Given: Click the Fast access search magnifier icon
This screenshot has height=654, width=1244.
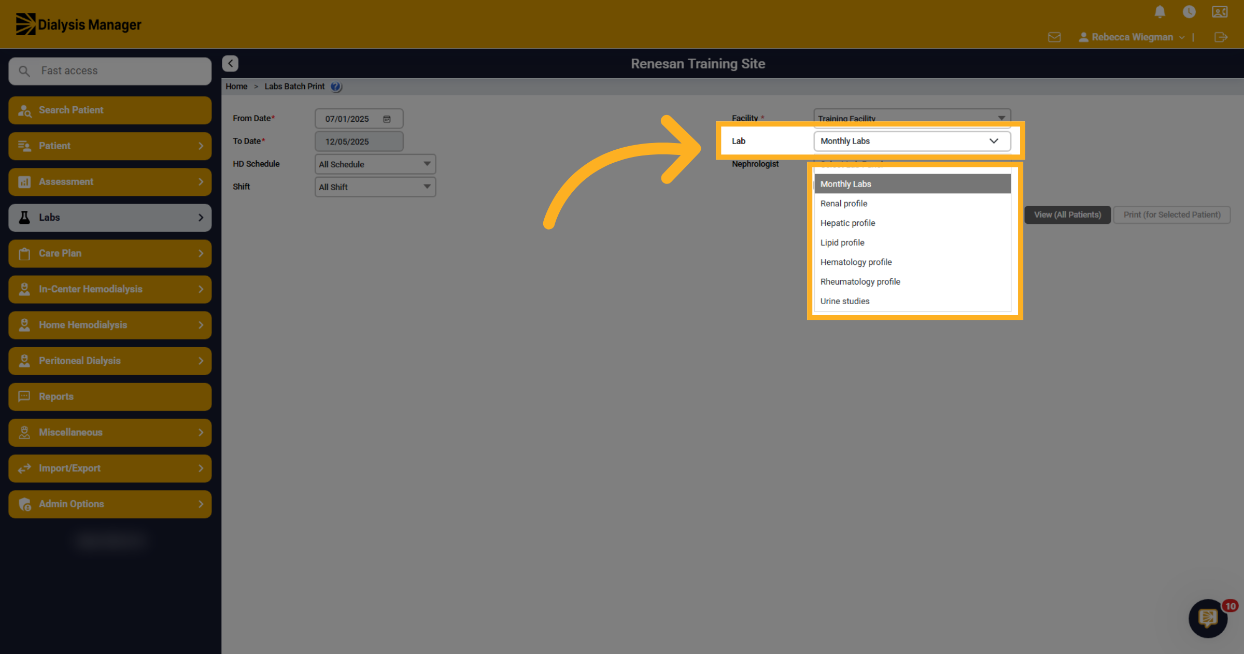Looking at the screenshot, I should (24, 70).
